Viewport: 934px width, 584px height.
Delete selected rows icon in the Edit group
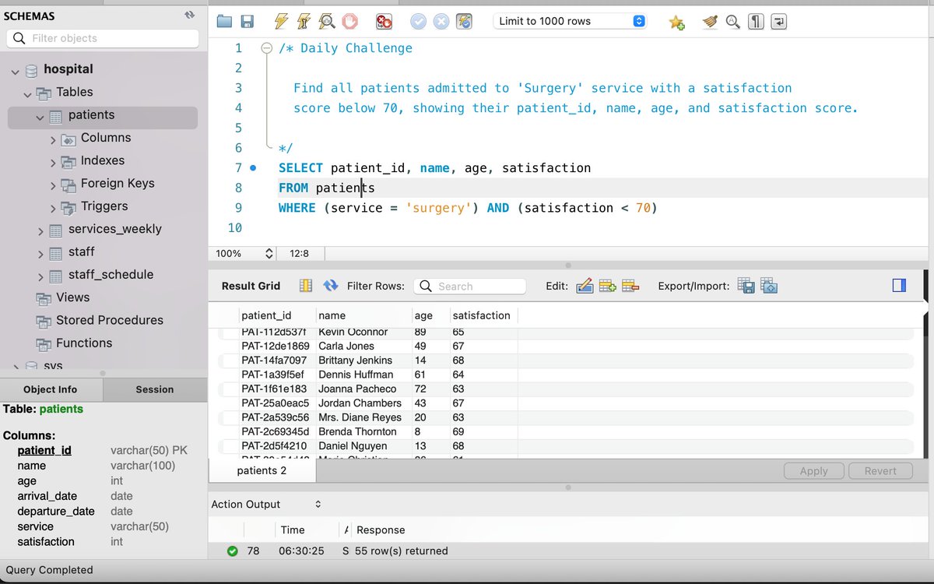[630, 286]
